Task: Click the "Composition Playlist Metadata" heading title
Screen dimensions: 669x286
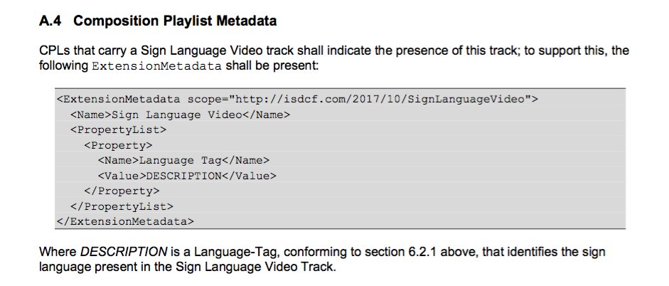Action: tap(174, 21)
